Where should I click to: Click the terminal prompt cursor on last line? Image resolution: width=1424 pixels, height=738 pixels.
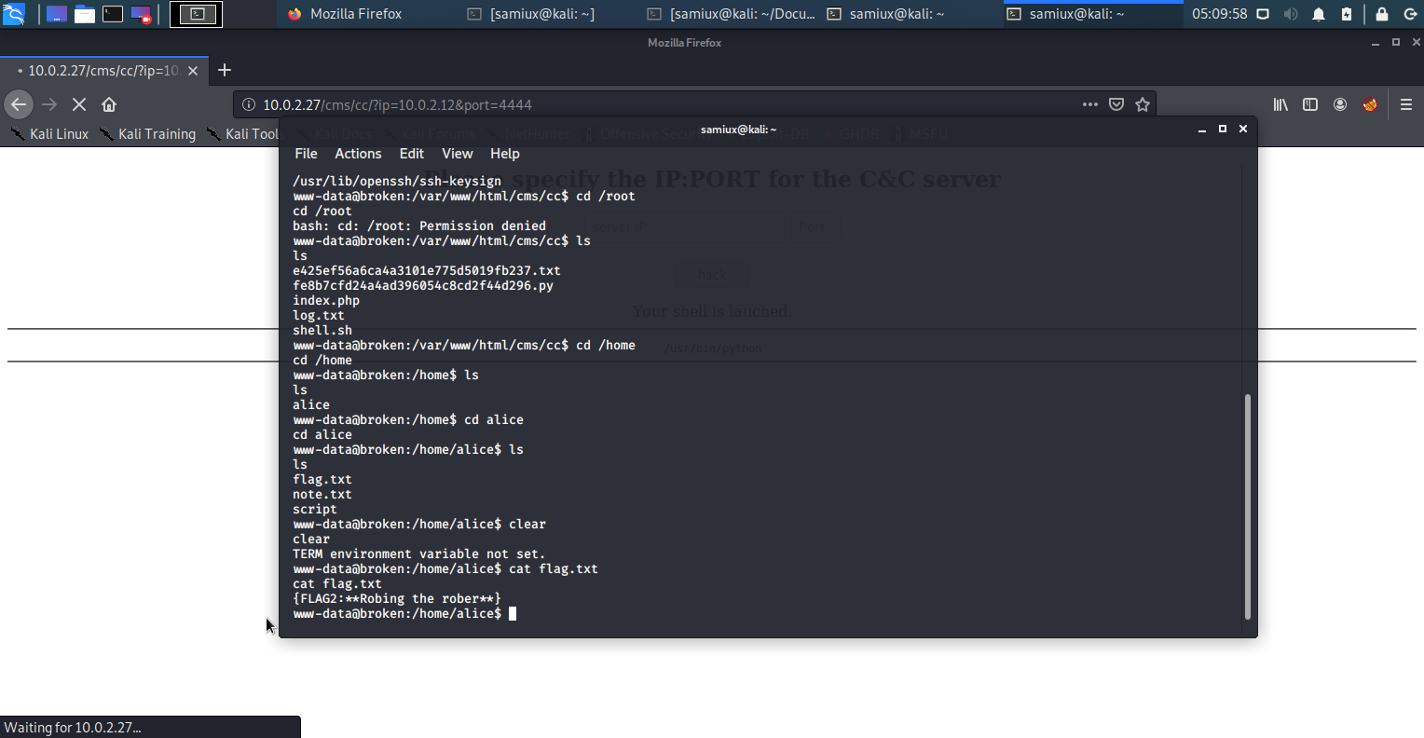(x=513, y=614)
